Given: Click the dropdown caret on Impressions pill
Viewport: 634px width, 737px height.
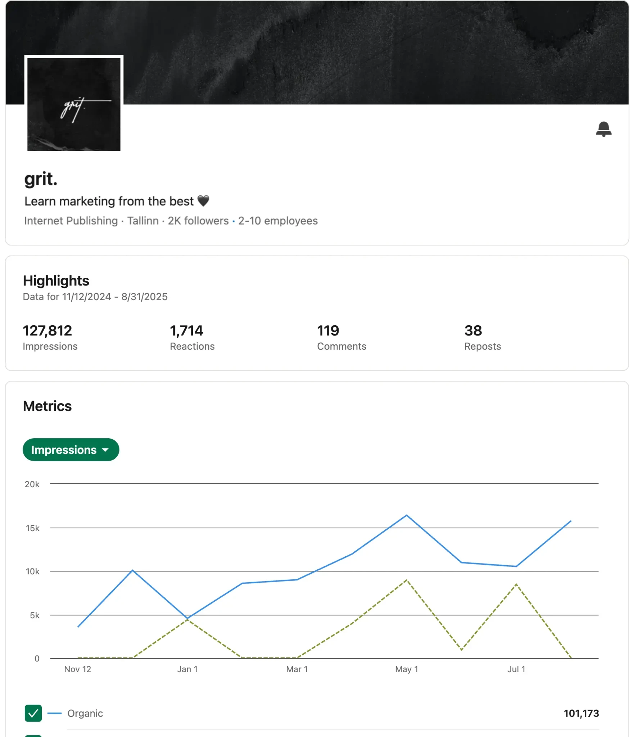Looking at the screenshot, I should coord(105,450).
